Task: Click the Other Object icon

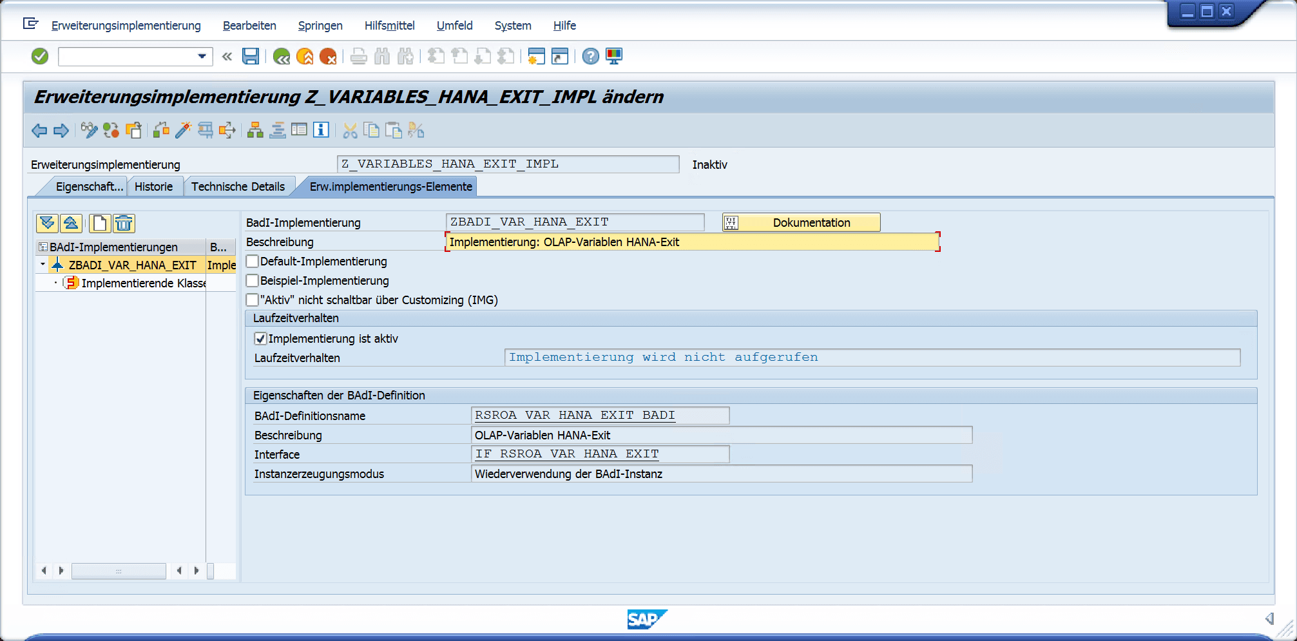Action: (133, 131)
